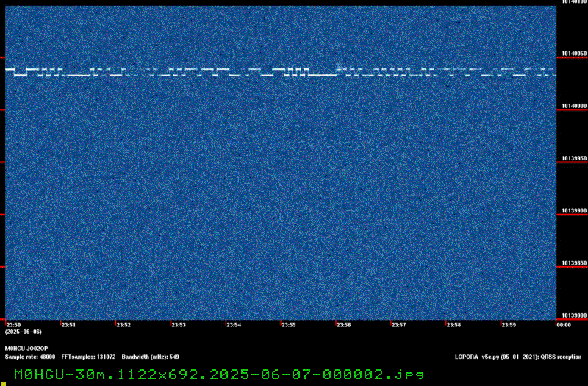The width and height of the screenshot is (588, 386).
Task: Click the 23:57 time axis label
Action: [x=398, y=325]
